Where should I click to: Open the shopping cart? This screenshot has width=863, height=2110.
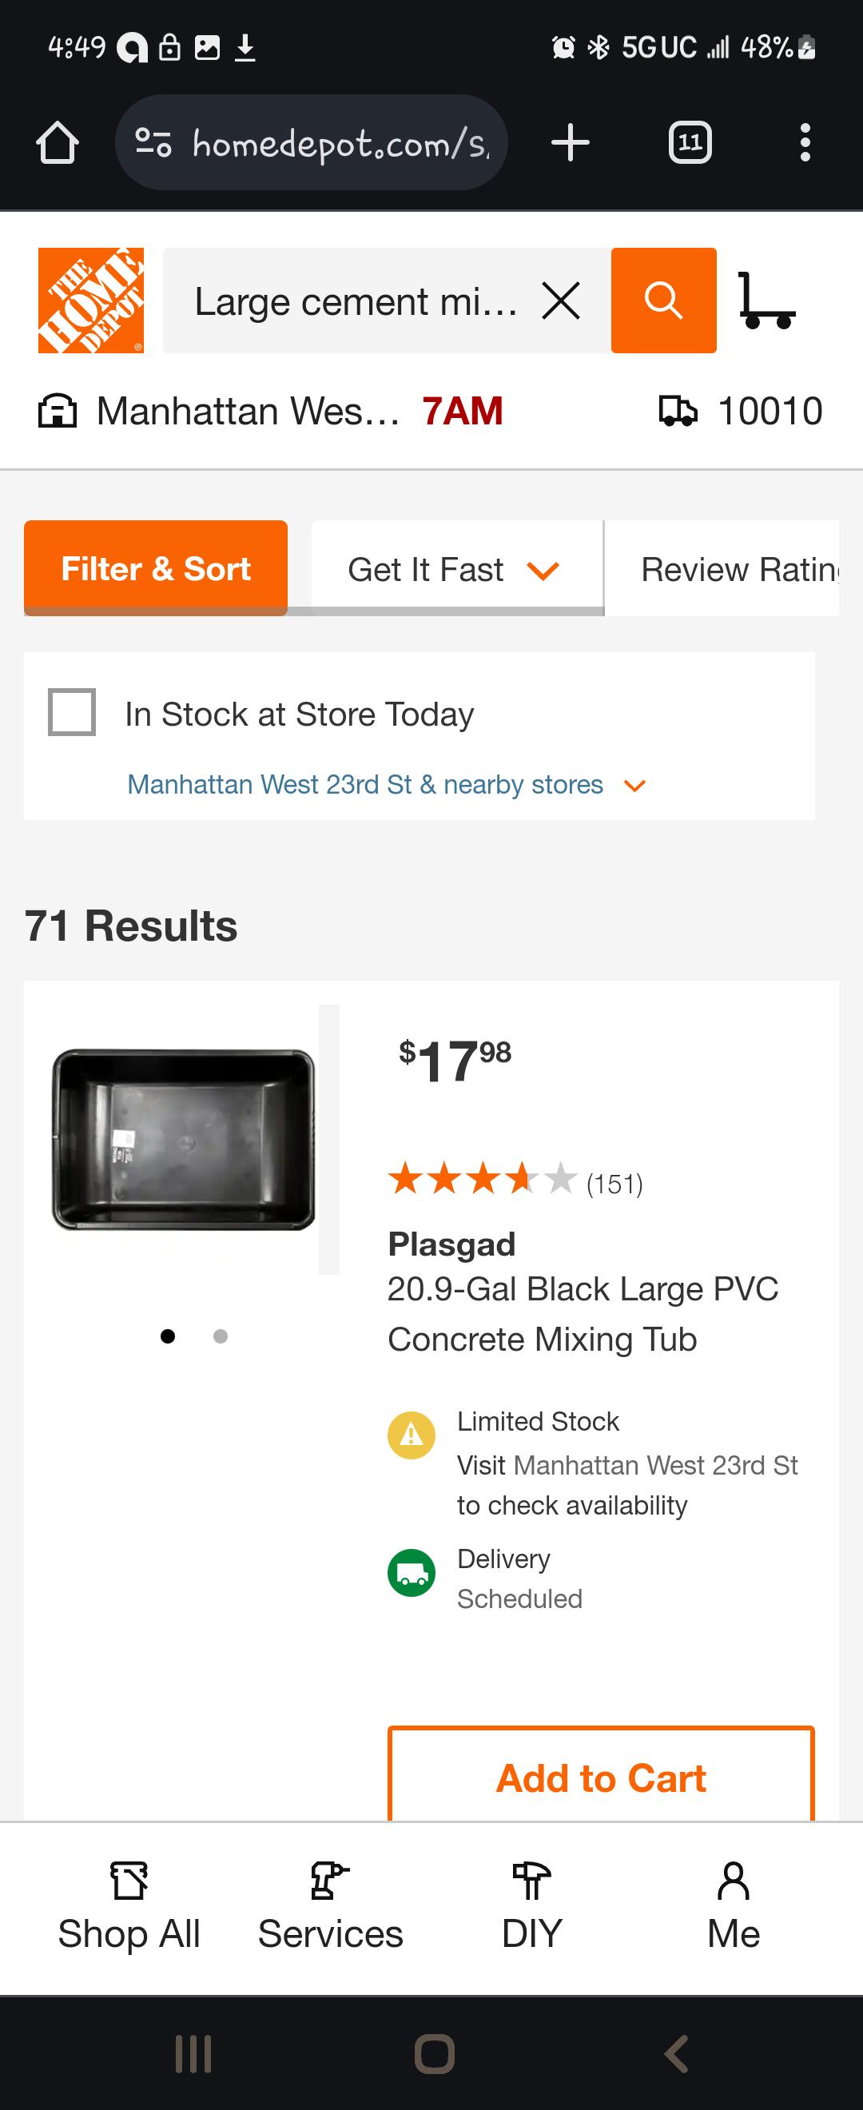766,301
